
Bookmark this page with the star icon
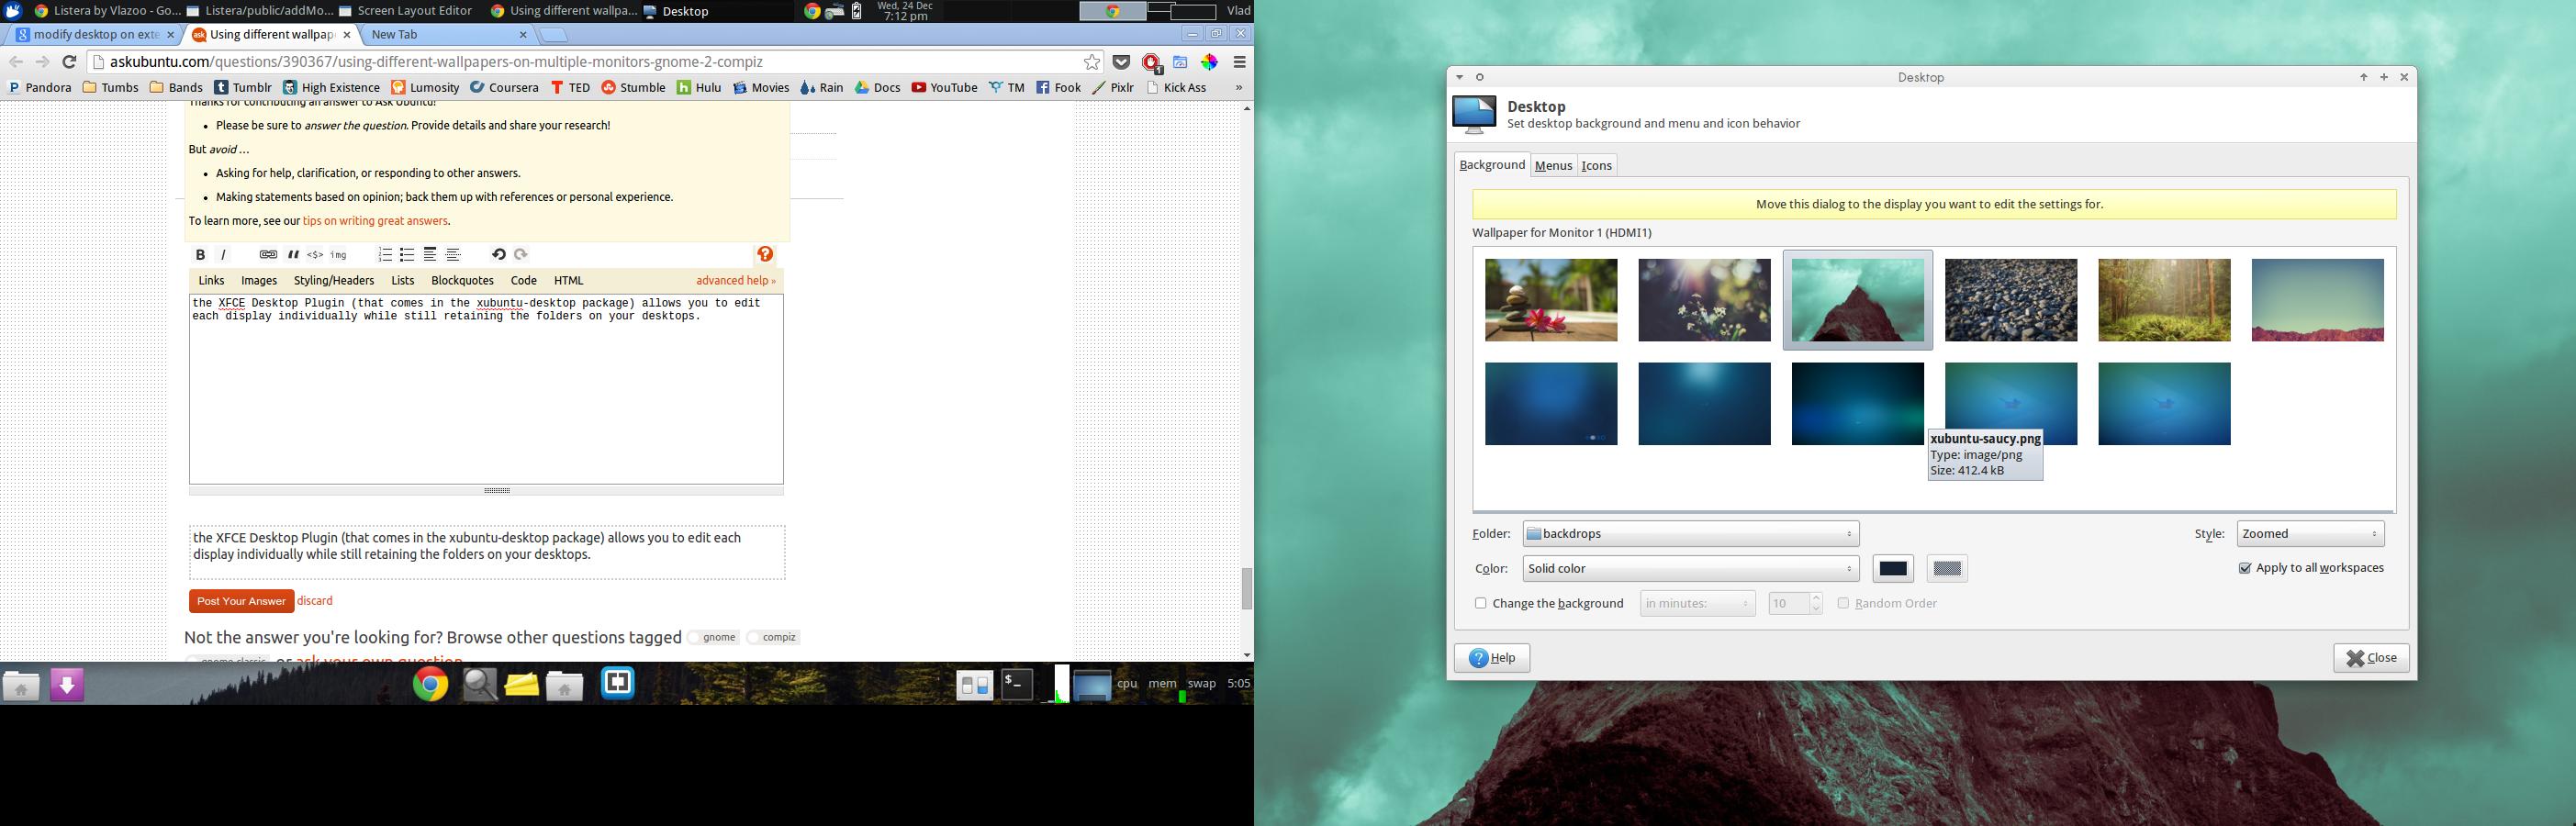(1092, 62)
